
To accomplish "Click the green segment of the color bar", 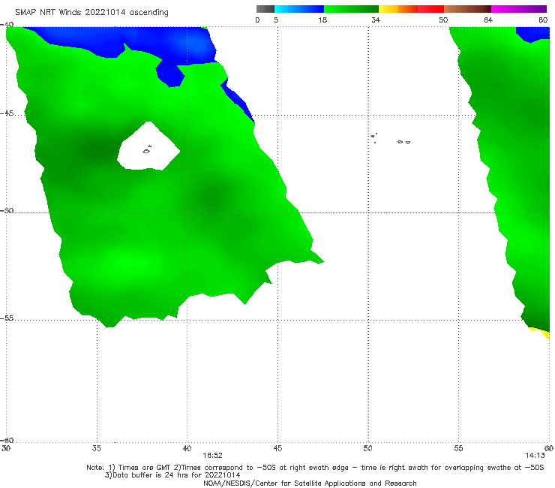I will (351, 9).
